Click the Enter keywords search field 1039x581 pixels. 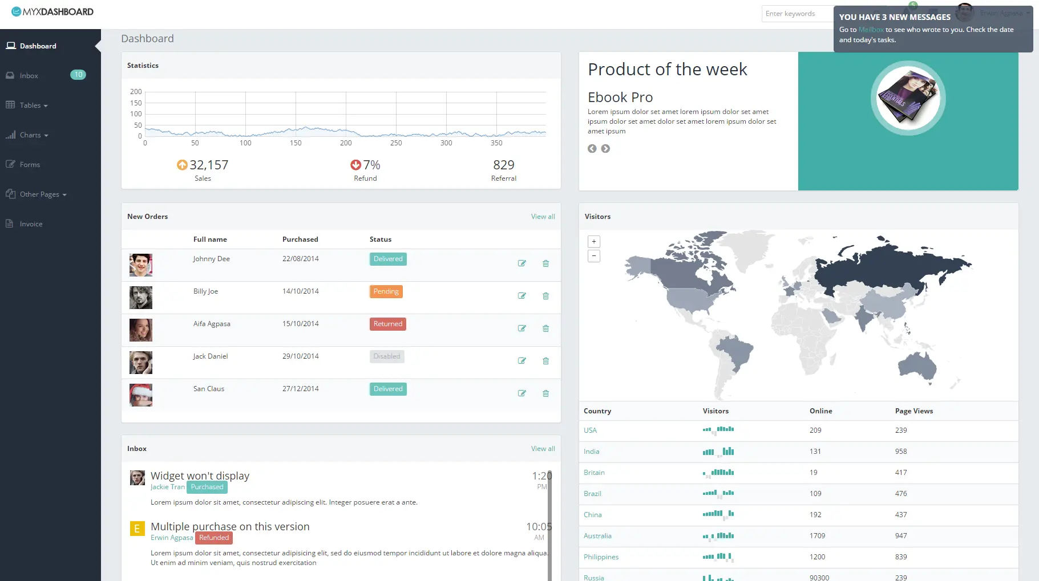tap(798, 14)
